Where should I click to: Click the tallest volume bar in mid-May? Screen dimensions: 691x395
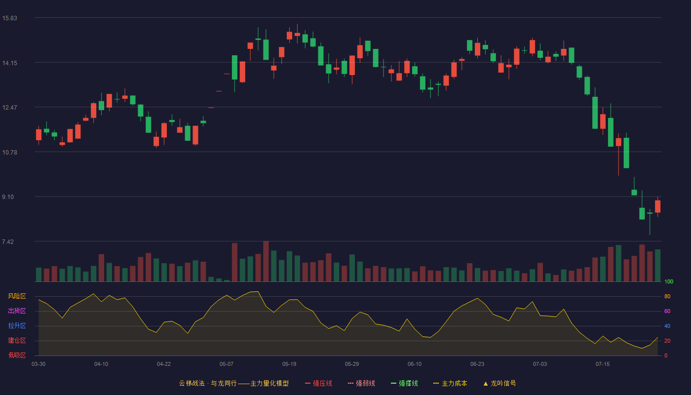point(266,261)
